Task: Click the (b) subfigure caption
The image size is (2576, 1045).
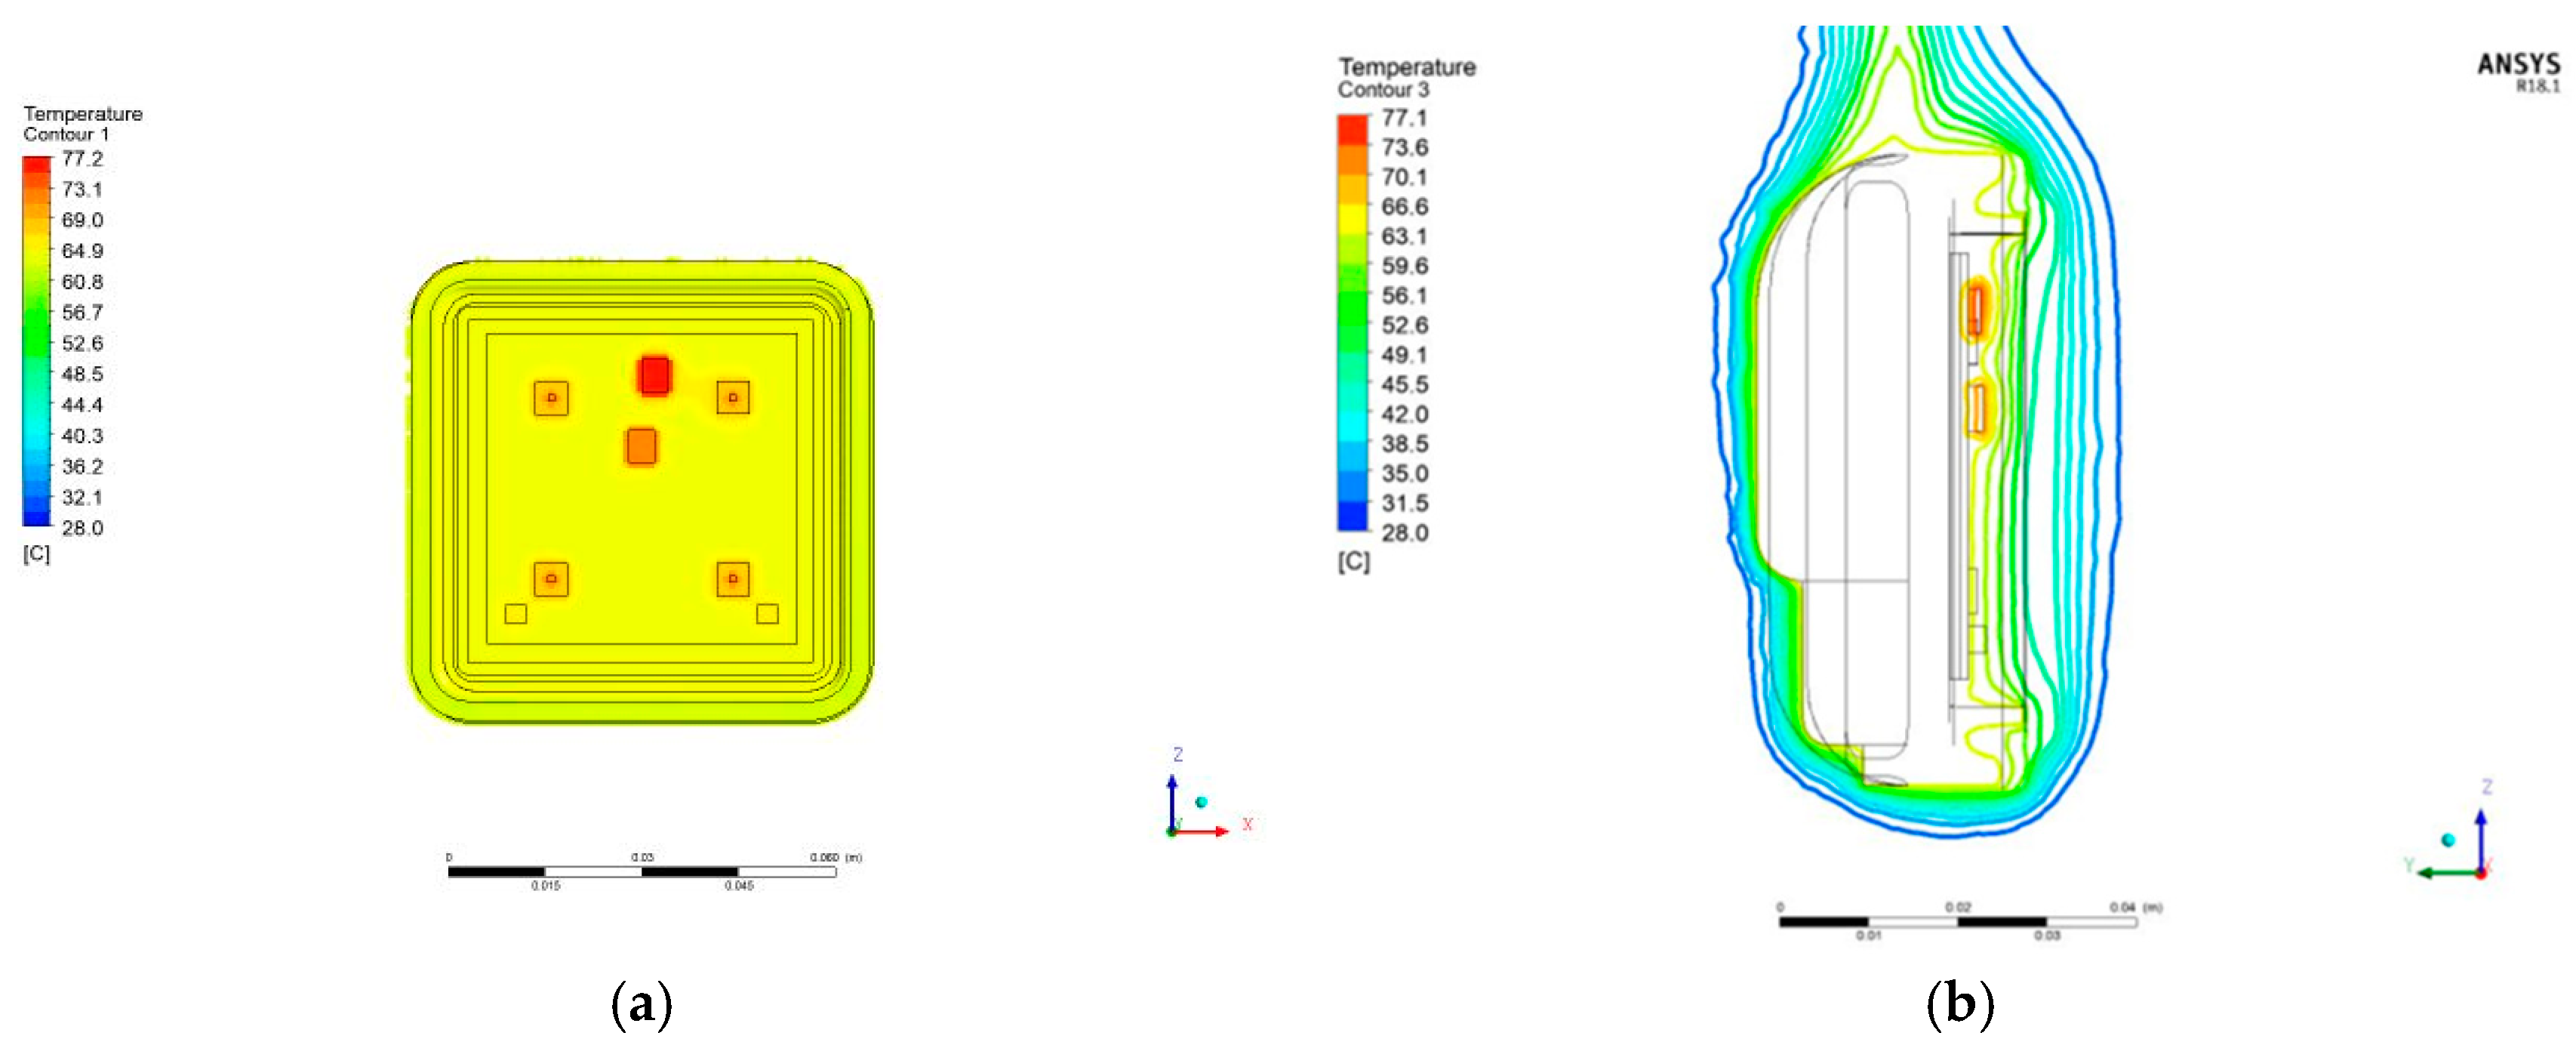Action: 1959,1003
